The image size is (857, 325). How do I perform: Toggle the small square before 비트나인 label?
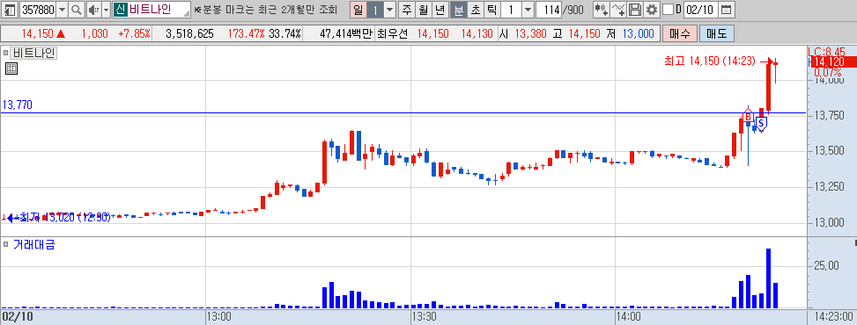coord(6,54)
